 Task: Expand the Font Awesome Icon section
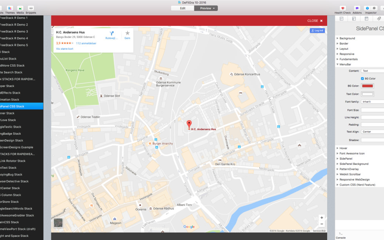[x=337, y=153]
